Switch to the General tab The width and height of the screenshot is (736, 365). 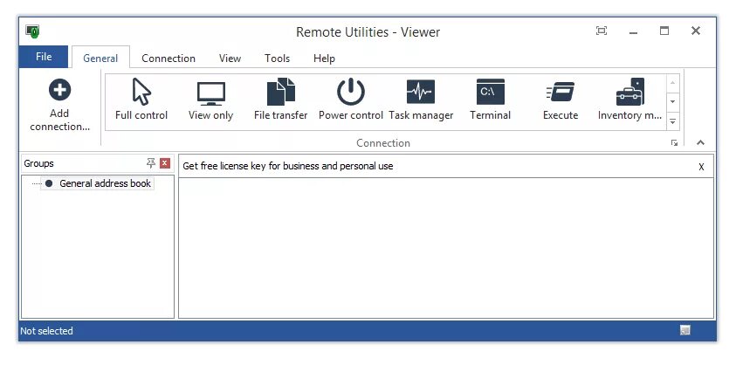click(x=100, y=59)
